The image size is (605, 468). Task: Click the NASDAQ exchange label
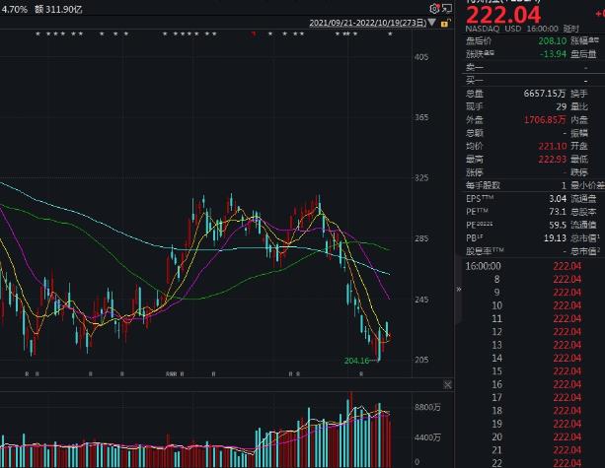tap(483, 29)
